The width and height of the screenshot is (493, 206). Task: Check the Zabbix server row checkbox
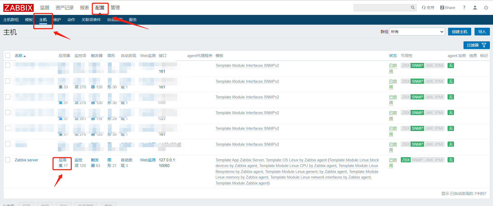click(8, 160)
